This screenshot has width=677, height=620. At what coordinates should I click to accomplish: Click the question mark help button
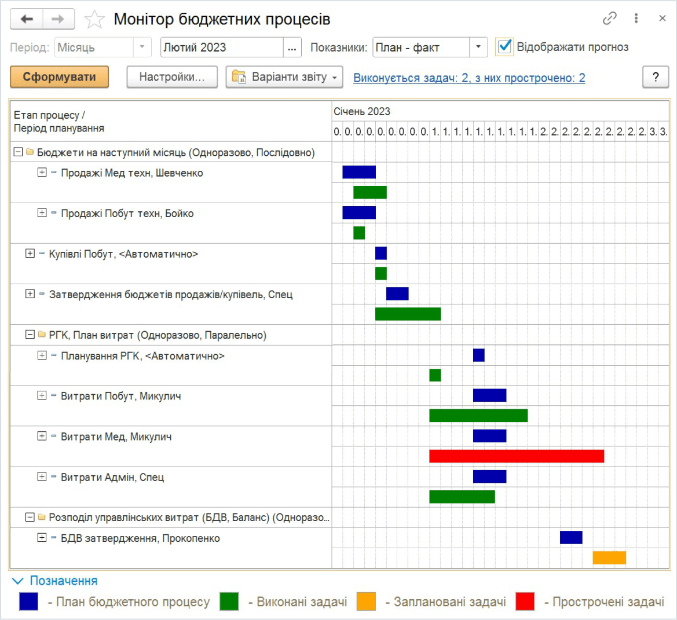(655, 77)
